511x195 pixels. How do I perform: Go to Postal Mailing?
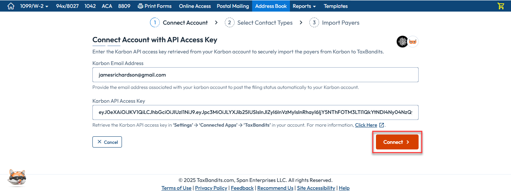pos(233,6)
